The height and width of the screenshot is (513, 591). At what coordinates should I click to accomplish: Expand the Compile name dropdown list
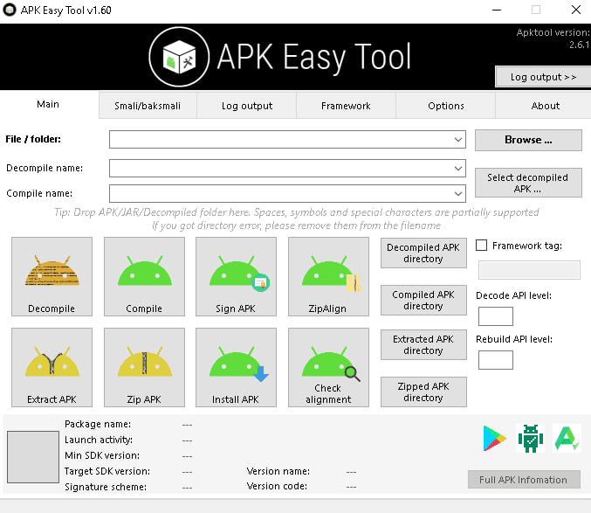pyautogui.click(x=458, y=193)
